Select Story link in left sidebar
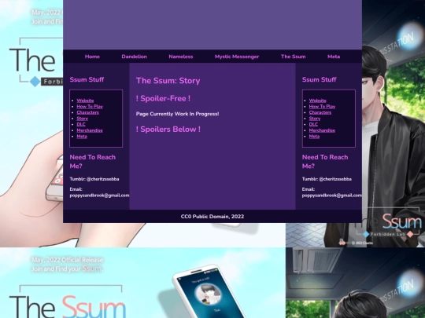Viewport: 425px width, 318px height. click(x=83, y=119)
